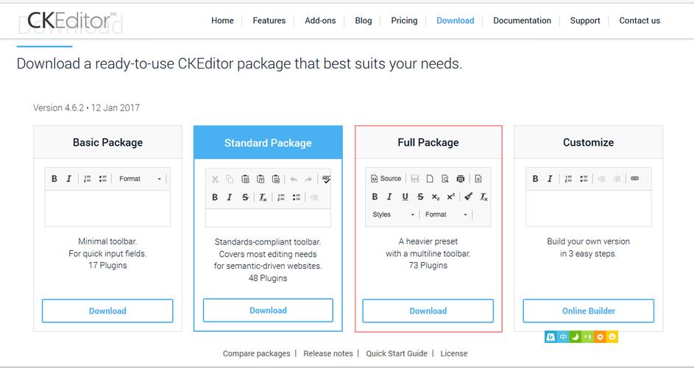694x368 pixels.
Task: Go to the Features menu item
Action: click(x=269, y=21)
